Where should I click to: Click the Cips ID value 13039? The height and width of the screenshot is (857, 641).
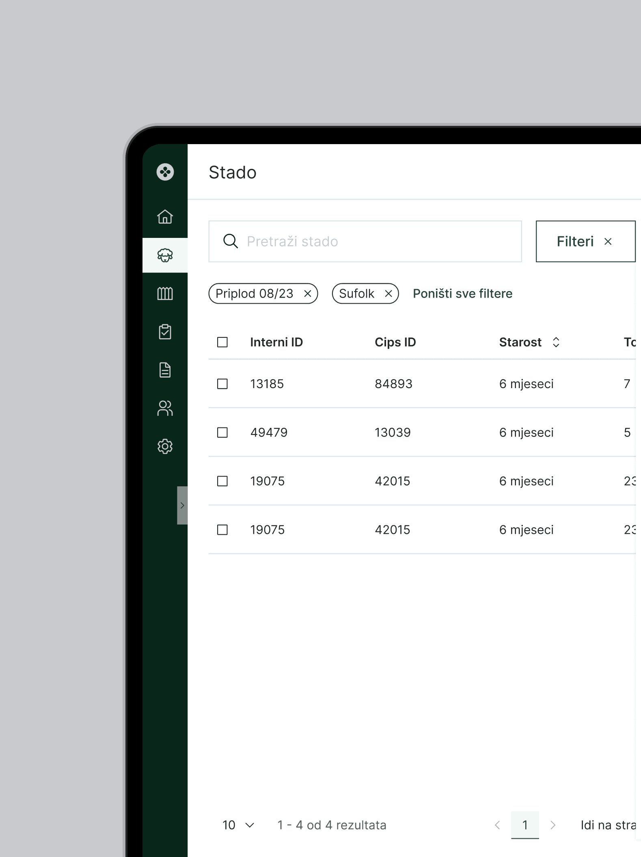pos(393,432)
